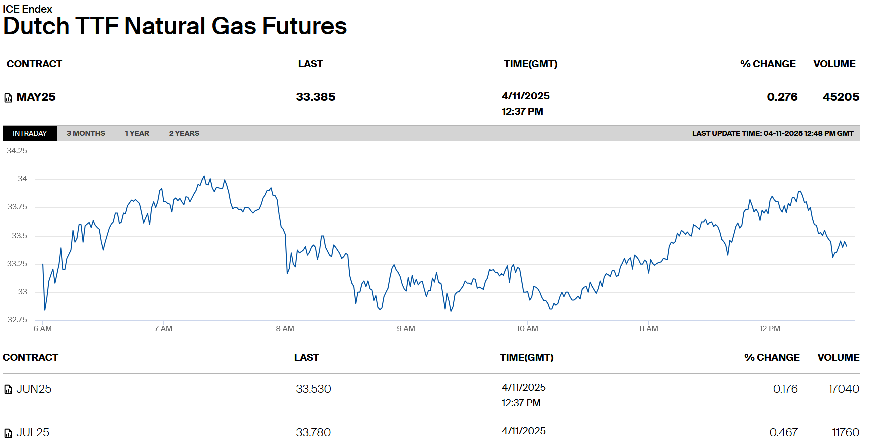Switch to the Intraday chart tab

click(x=30, y=133)
